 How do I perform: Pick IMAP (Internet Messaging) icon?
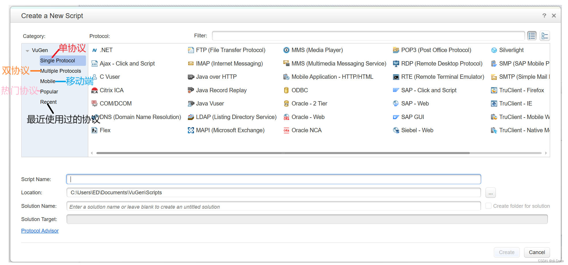[x=191, y=64]
